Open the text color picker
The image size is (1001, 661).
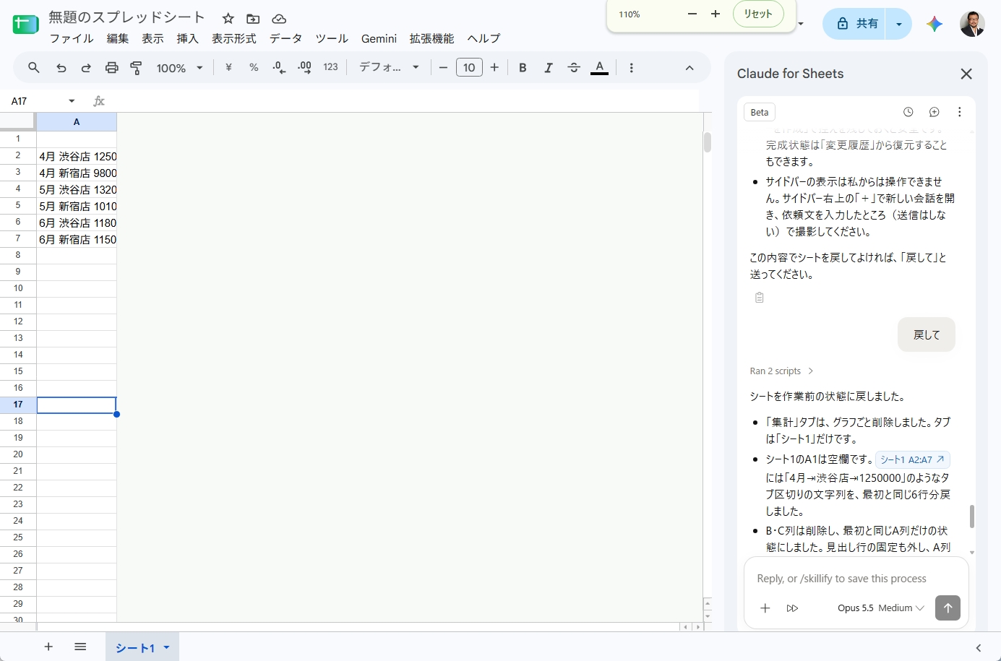pos(599,68)
